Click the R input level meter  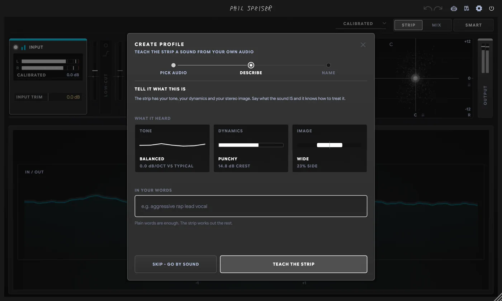click(50, 68)
